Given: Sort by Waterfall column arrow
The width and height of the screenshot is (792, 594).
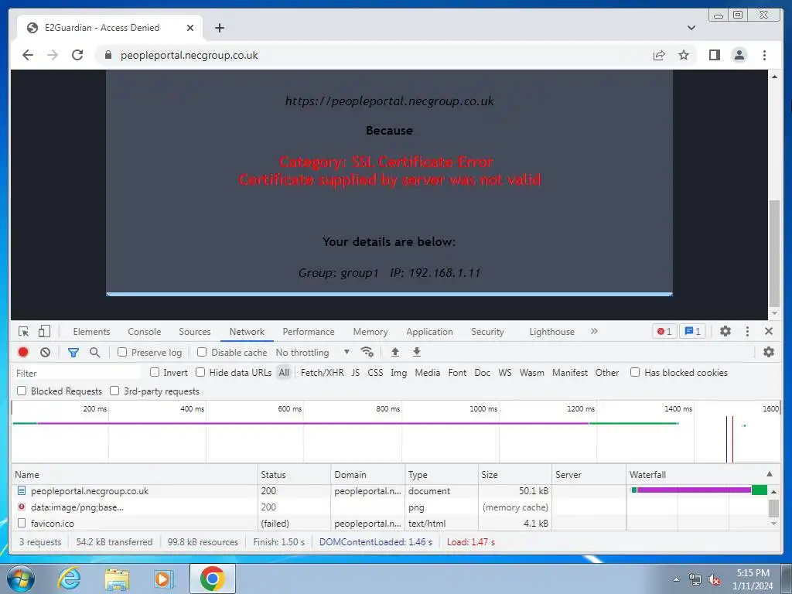Looking at the screenshot, I should tap(770, 474).
